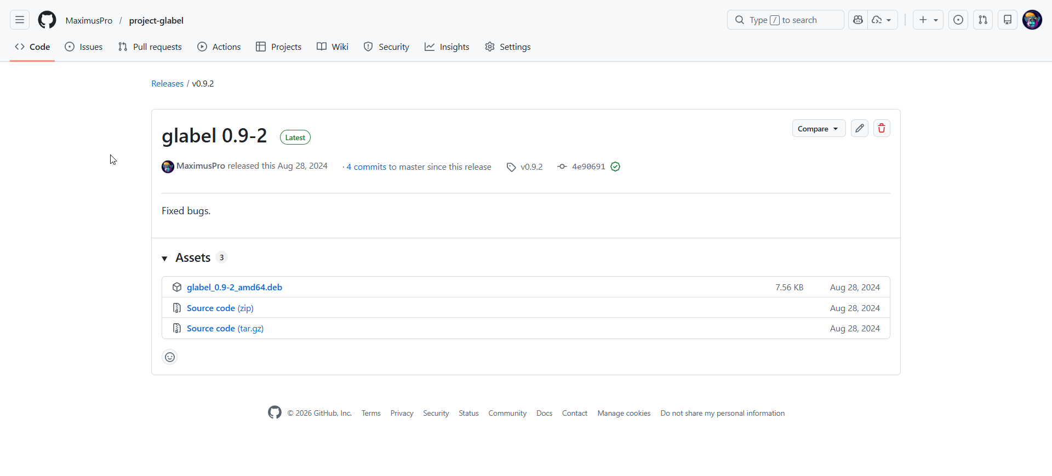Open footer Terms link
Screen dimensions: 1052x476
pyautogui.click(x=371, y=413)
